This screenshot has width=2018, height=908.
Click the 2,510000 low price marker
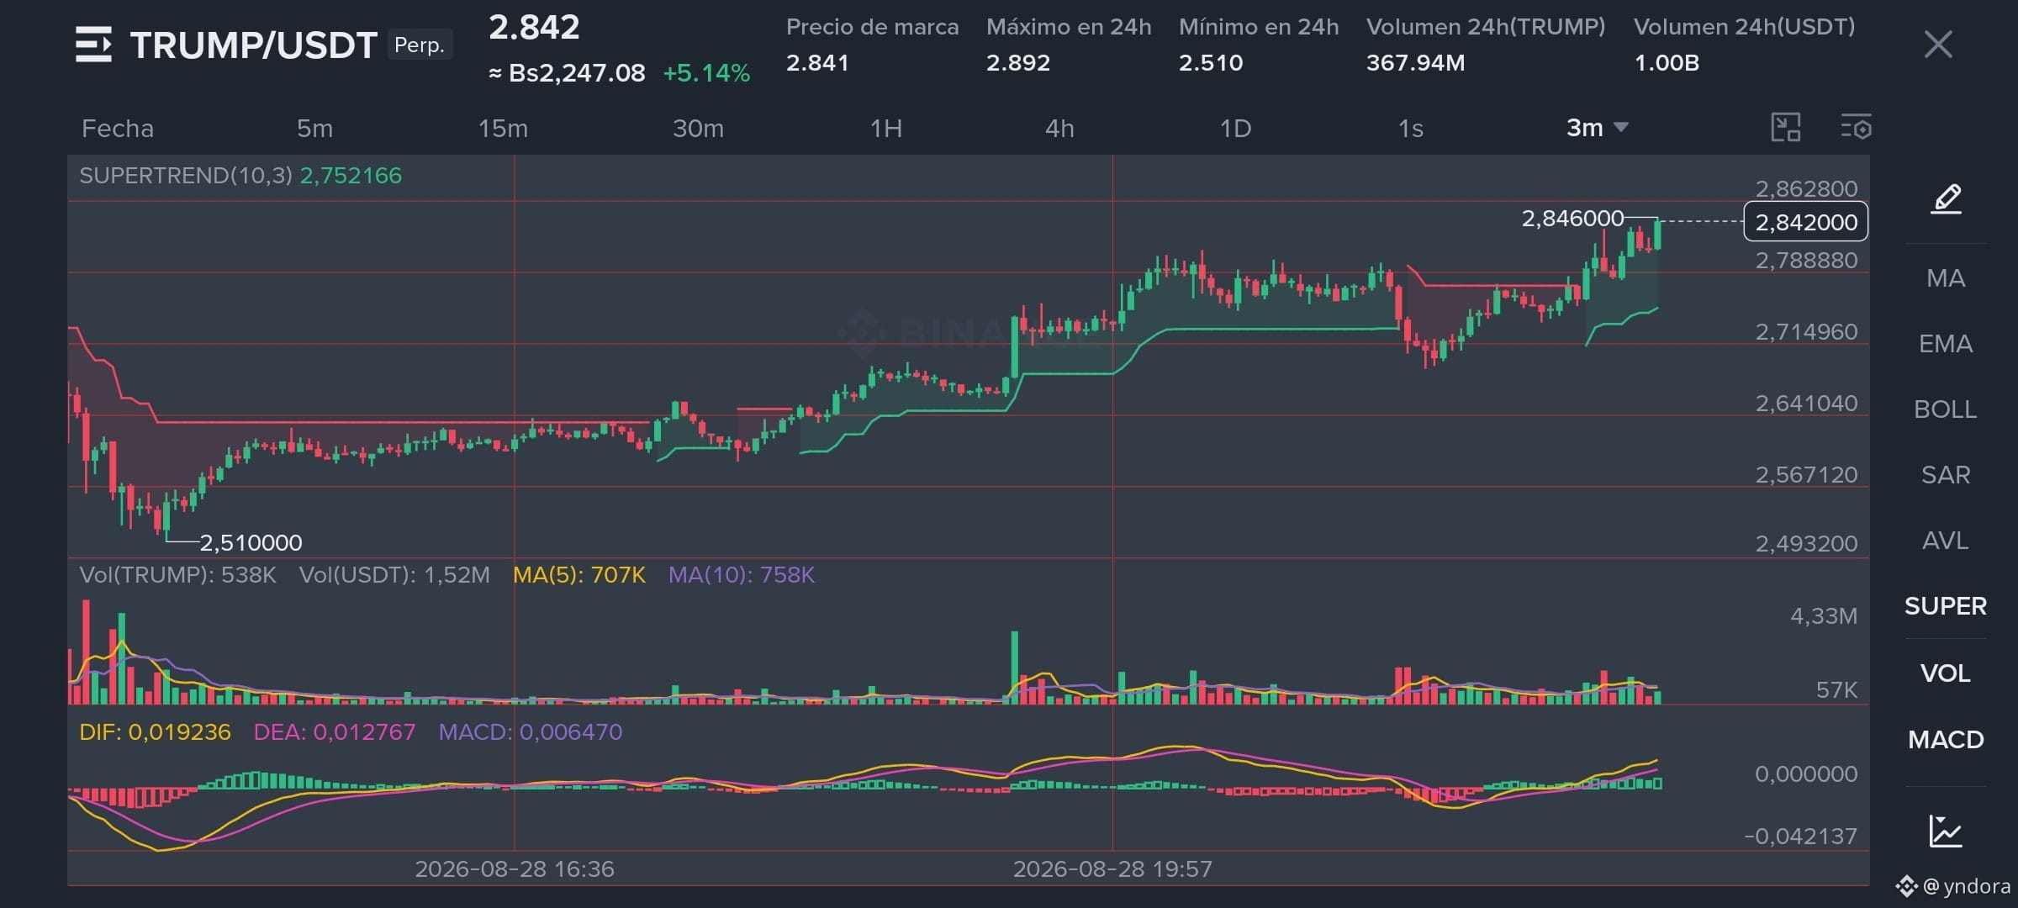click(x=251, y=543)
